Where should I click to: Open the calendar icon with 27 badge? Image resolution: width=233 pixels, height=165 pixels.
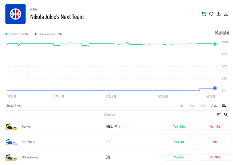(x=204, y=14)
